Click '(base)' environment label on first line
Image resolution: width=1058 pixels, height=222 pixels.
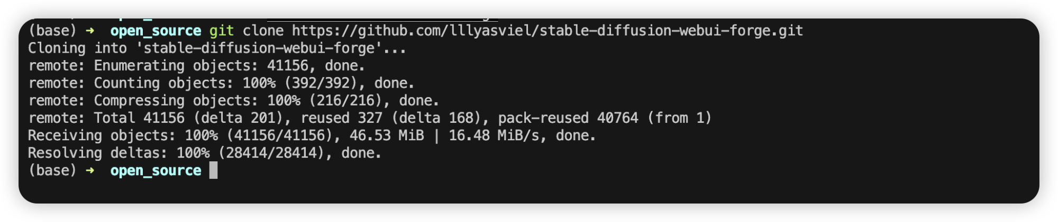click(x=52, y=31)
